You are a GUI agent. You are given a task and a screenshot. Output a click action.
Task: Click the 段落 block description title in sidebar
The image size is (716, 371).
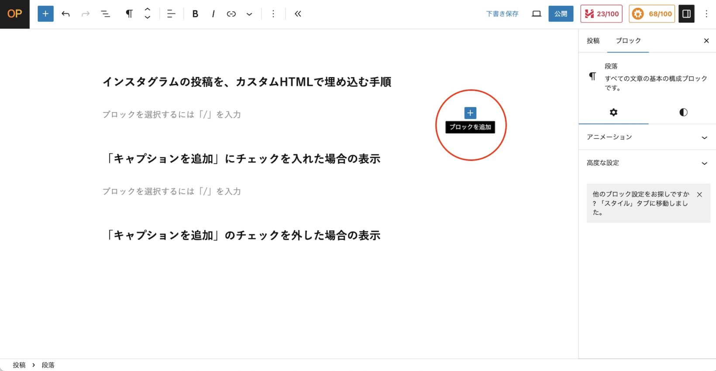click(x=611, y=66)
